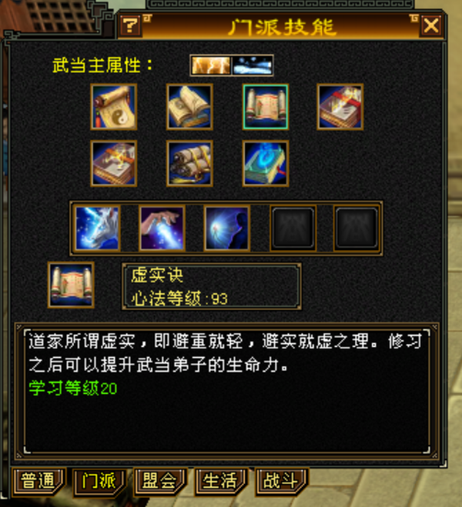Click the last empty locked skill slot
The width and height of the screenshot is (462, 507).
click(357, 228)
